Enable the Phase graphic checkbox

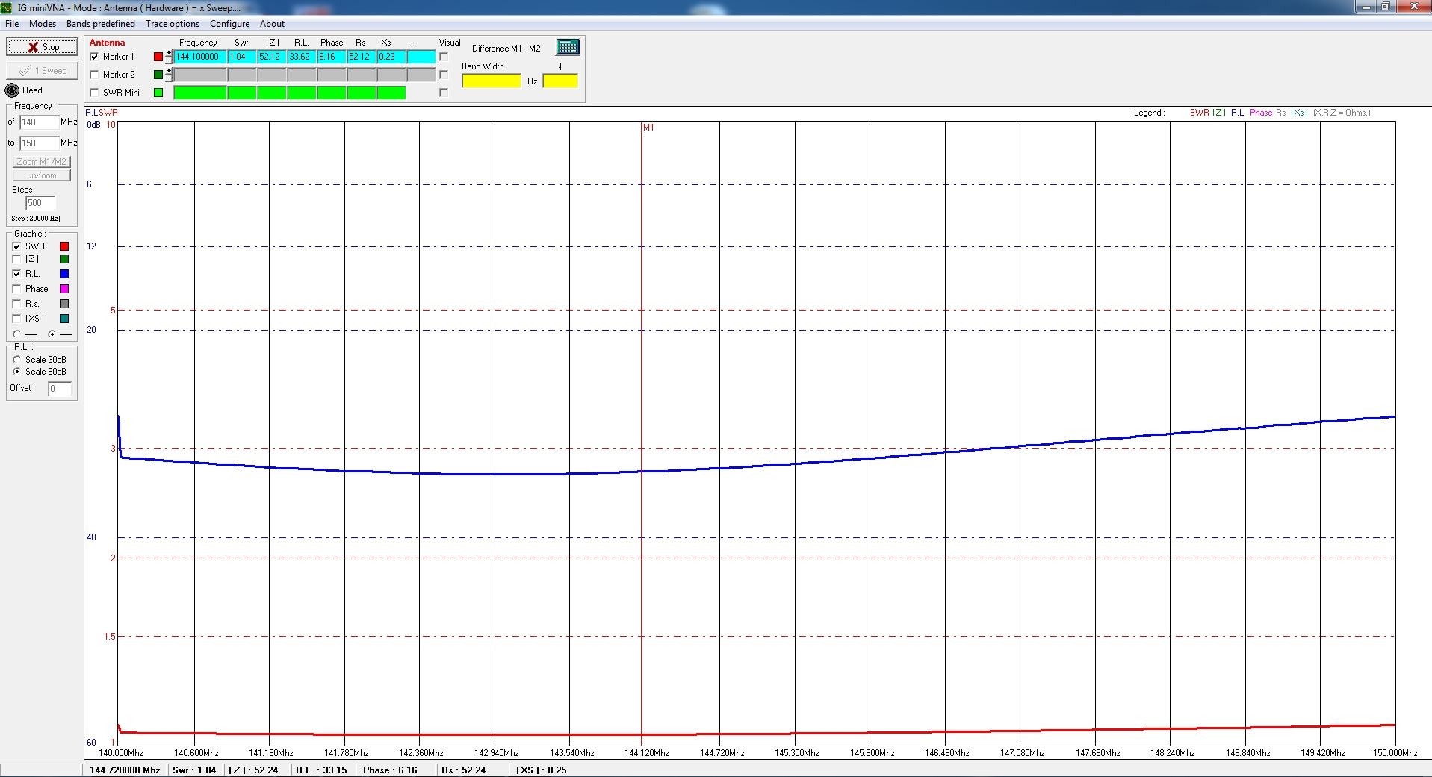click(17, 289)
